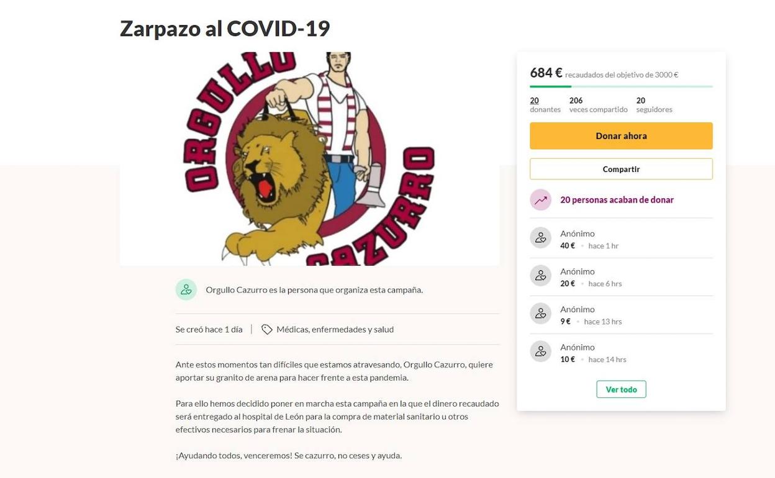Click the 684 € raised amount

(x=546, y=73)
